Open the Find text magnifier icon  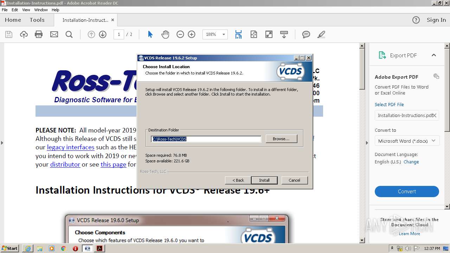[x=69, y=34]
